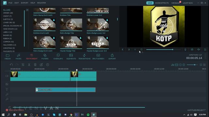Click the Save button
Viewport: 209px width, 117px height.
tap(150, 3)
